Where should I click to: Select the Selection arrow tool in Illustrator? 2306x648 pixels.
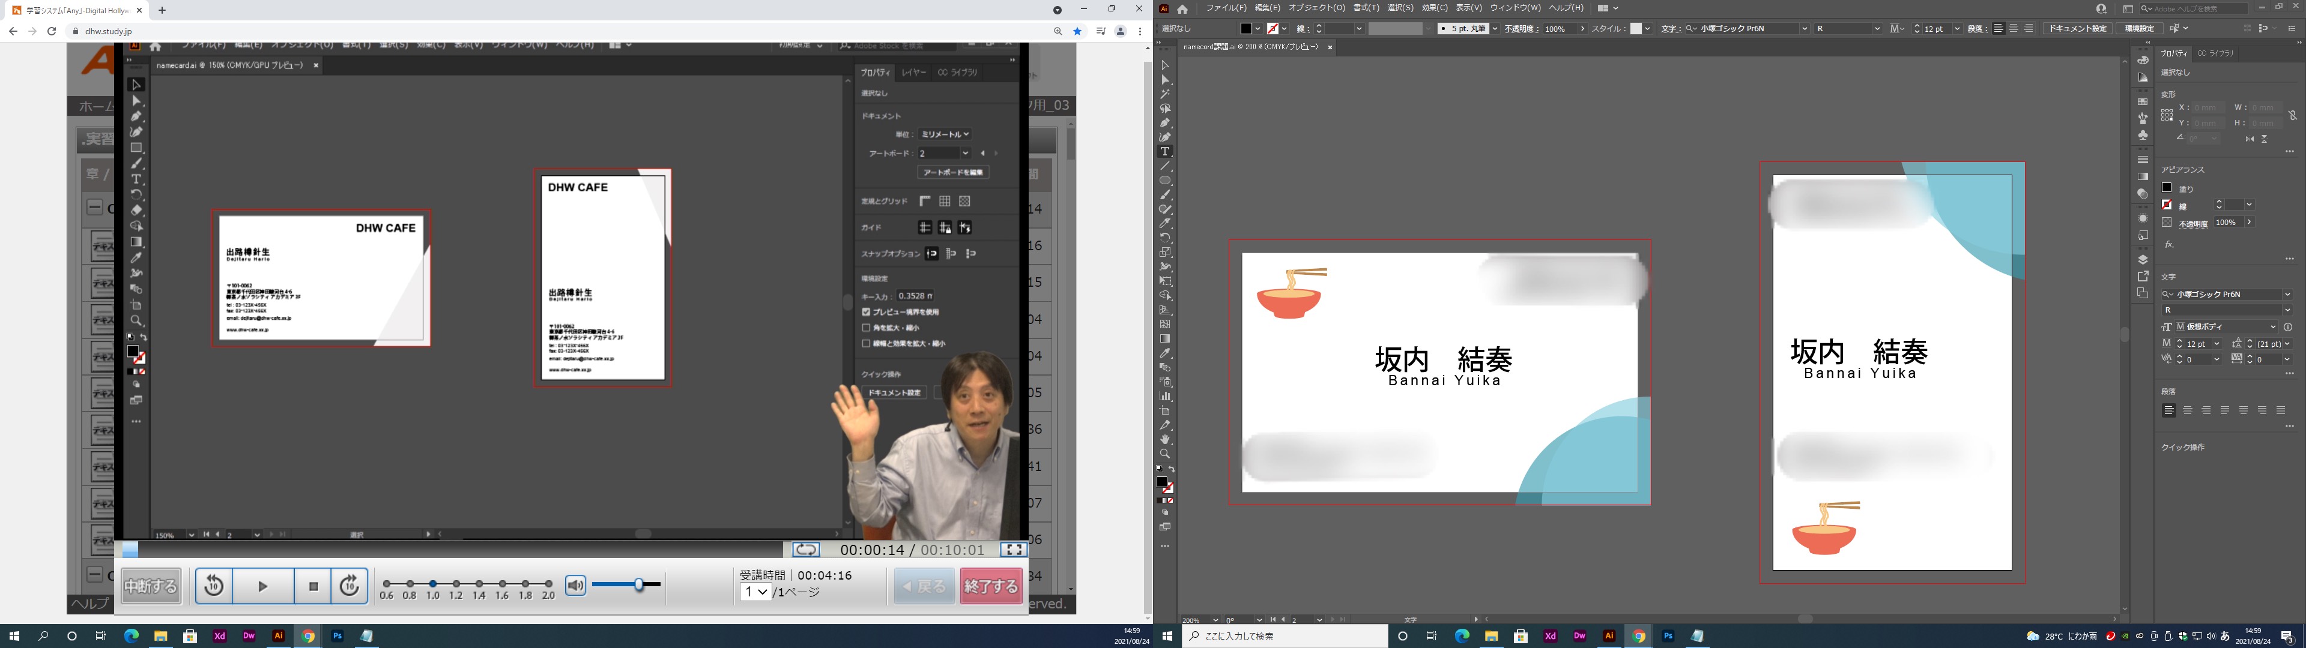[x=1164, y=65]
